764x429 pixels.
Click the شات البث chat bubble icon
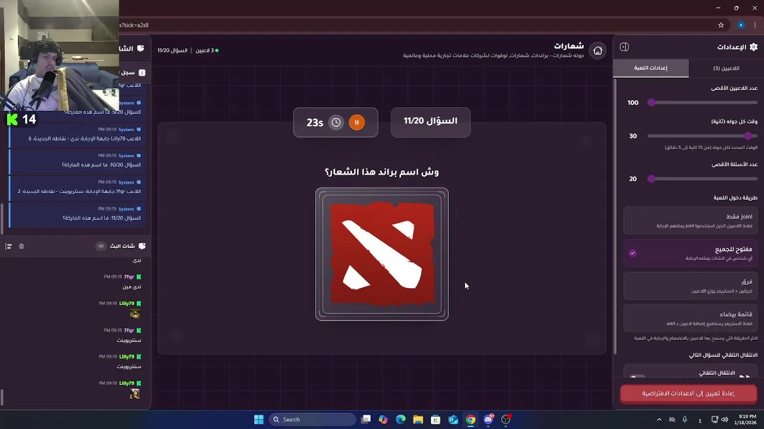point(142,246)
